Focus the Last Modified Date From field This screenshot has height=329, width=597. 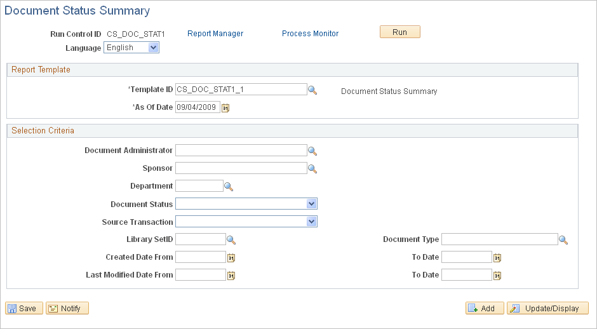tap(200, 274)
